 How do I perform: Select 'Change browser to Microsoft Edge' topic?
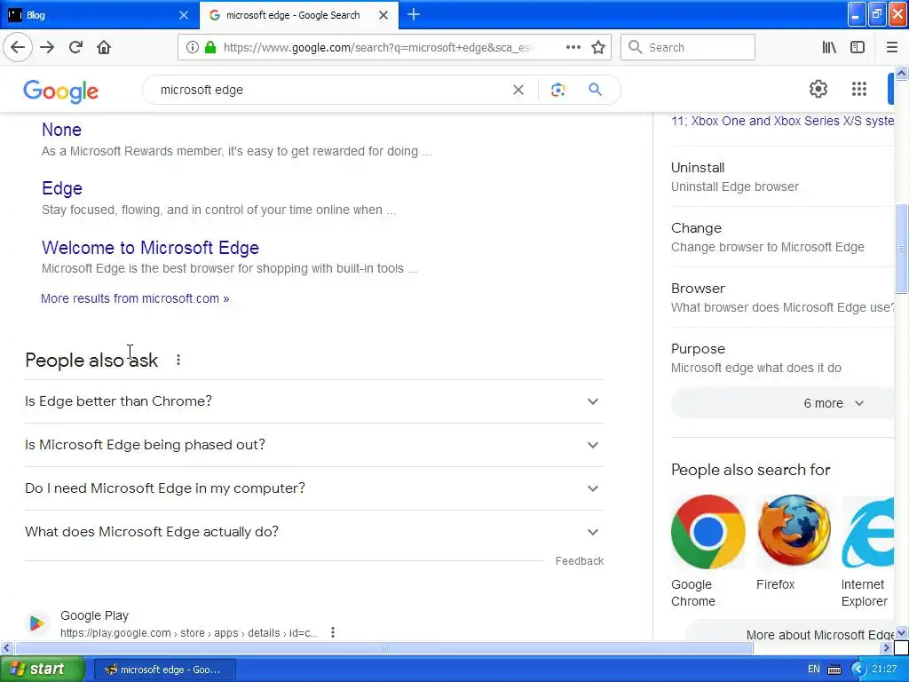pyautogui.click(x=783, y=237)
